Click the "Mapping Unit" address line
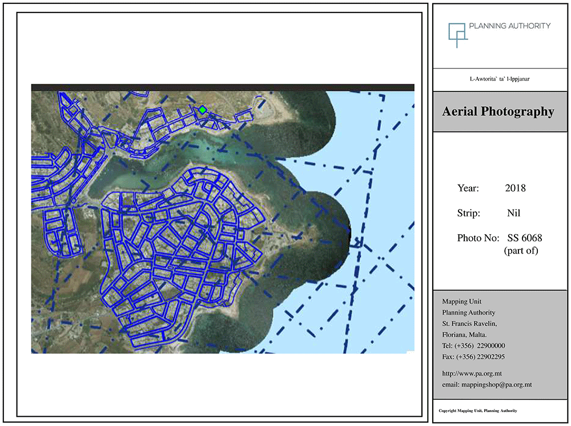 [x=462, y=302]
